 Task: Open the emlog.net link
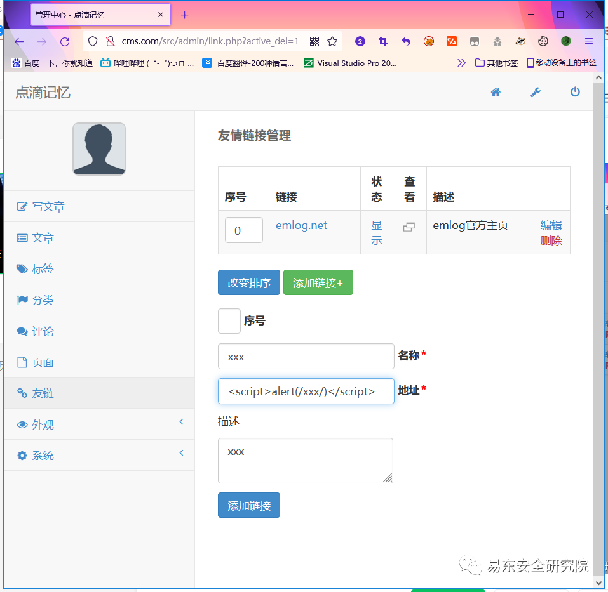[x=301, y=225]
